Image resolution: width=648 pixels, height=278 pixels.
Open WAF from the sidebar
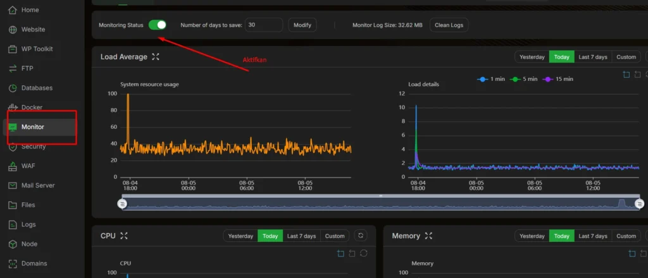tap(28, 166)
